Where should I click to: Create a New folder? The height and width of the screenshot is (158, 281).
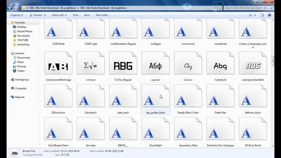(102, 15)
